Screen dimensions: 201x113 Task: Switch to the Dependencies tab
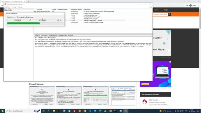[x=53, y=35]
